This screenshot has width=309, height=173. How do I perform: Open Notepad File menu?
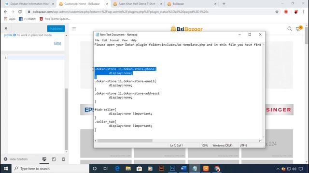[97, 40]
